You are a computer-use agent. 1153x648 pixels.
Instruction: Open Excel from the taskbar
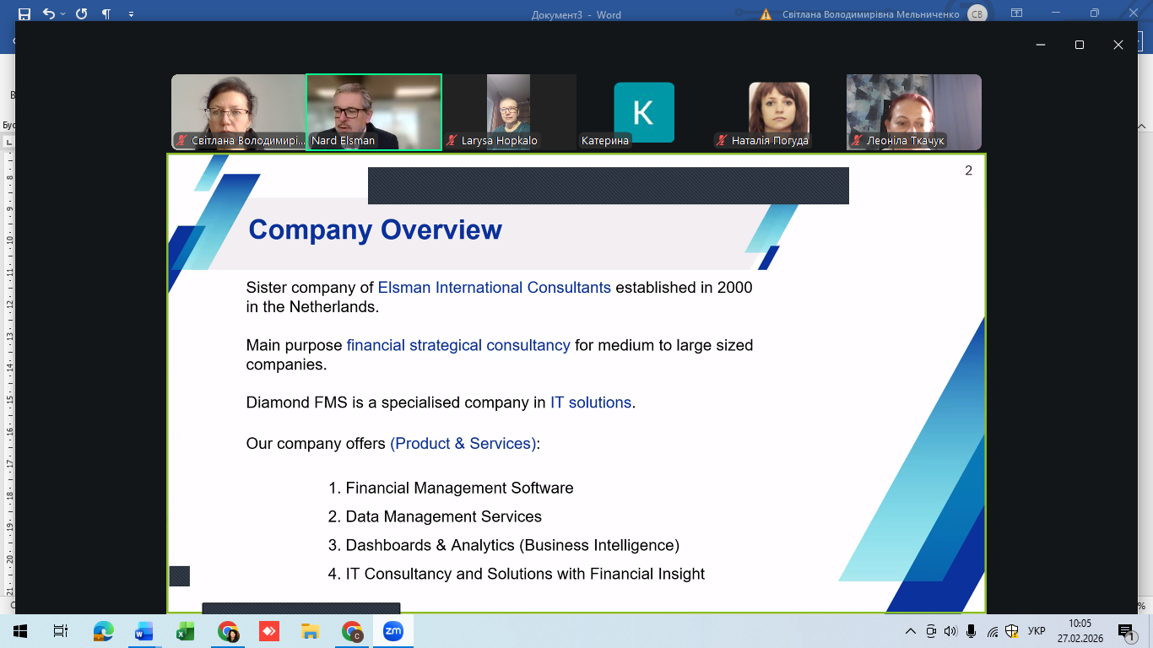pos(186,631)
